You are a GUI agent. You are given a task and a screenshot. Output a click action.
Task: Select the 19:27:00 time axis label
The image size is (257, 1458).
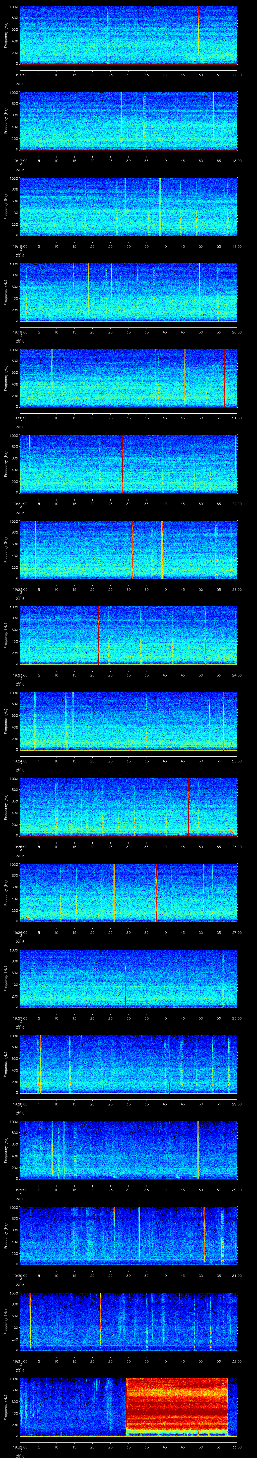tap(20, 1018)
